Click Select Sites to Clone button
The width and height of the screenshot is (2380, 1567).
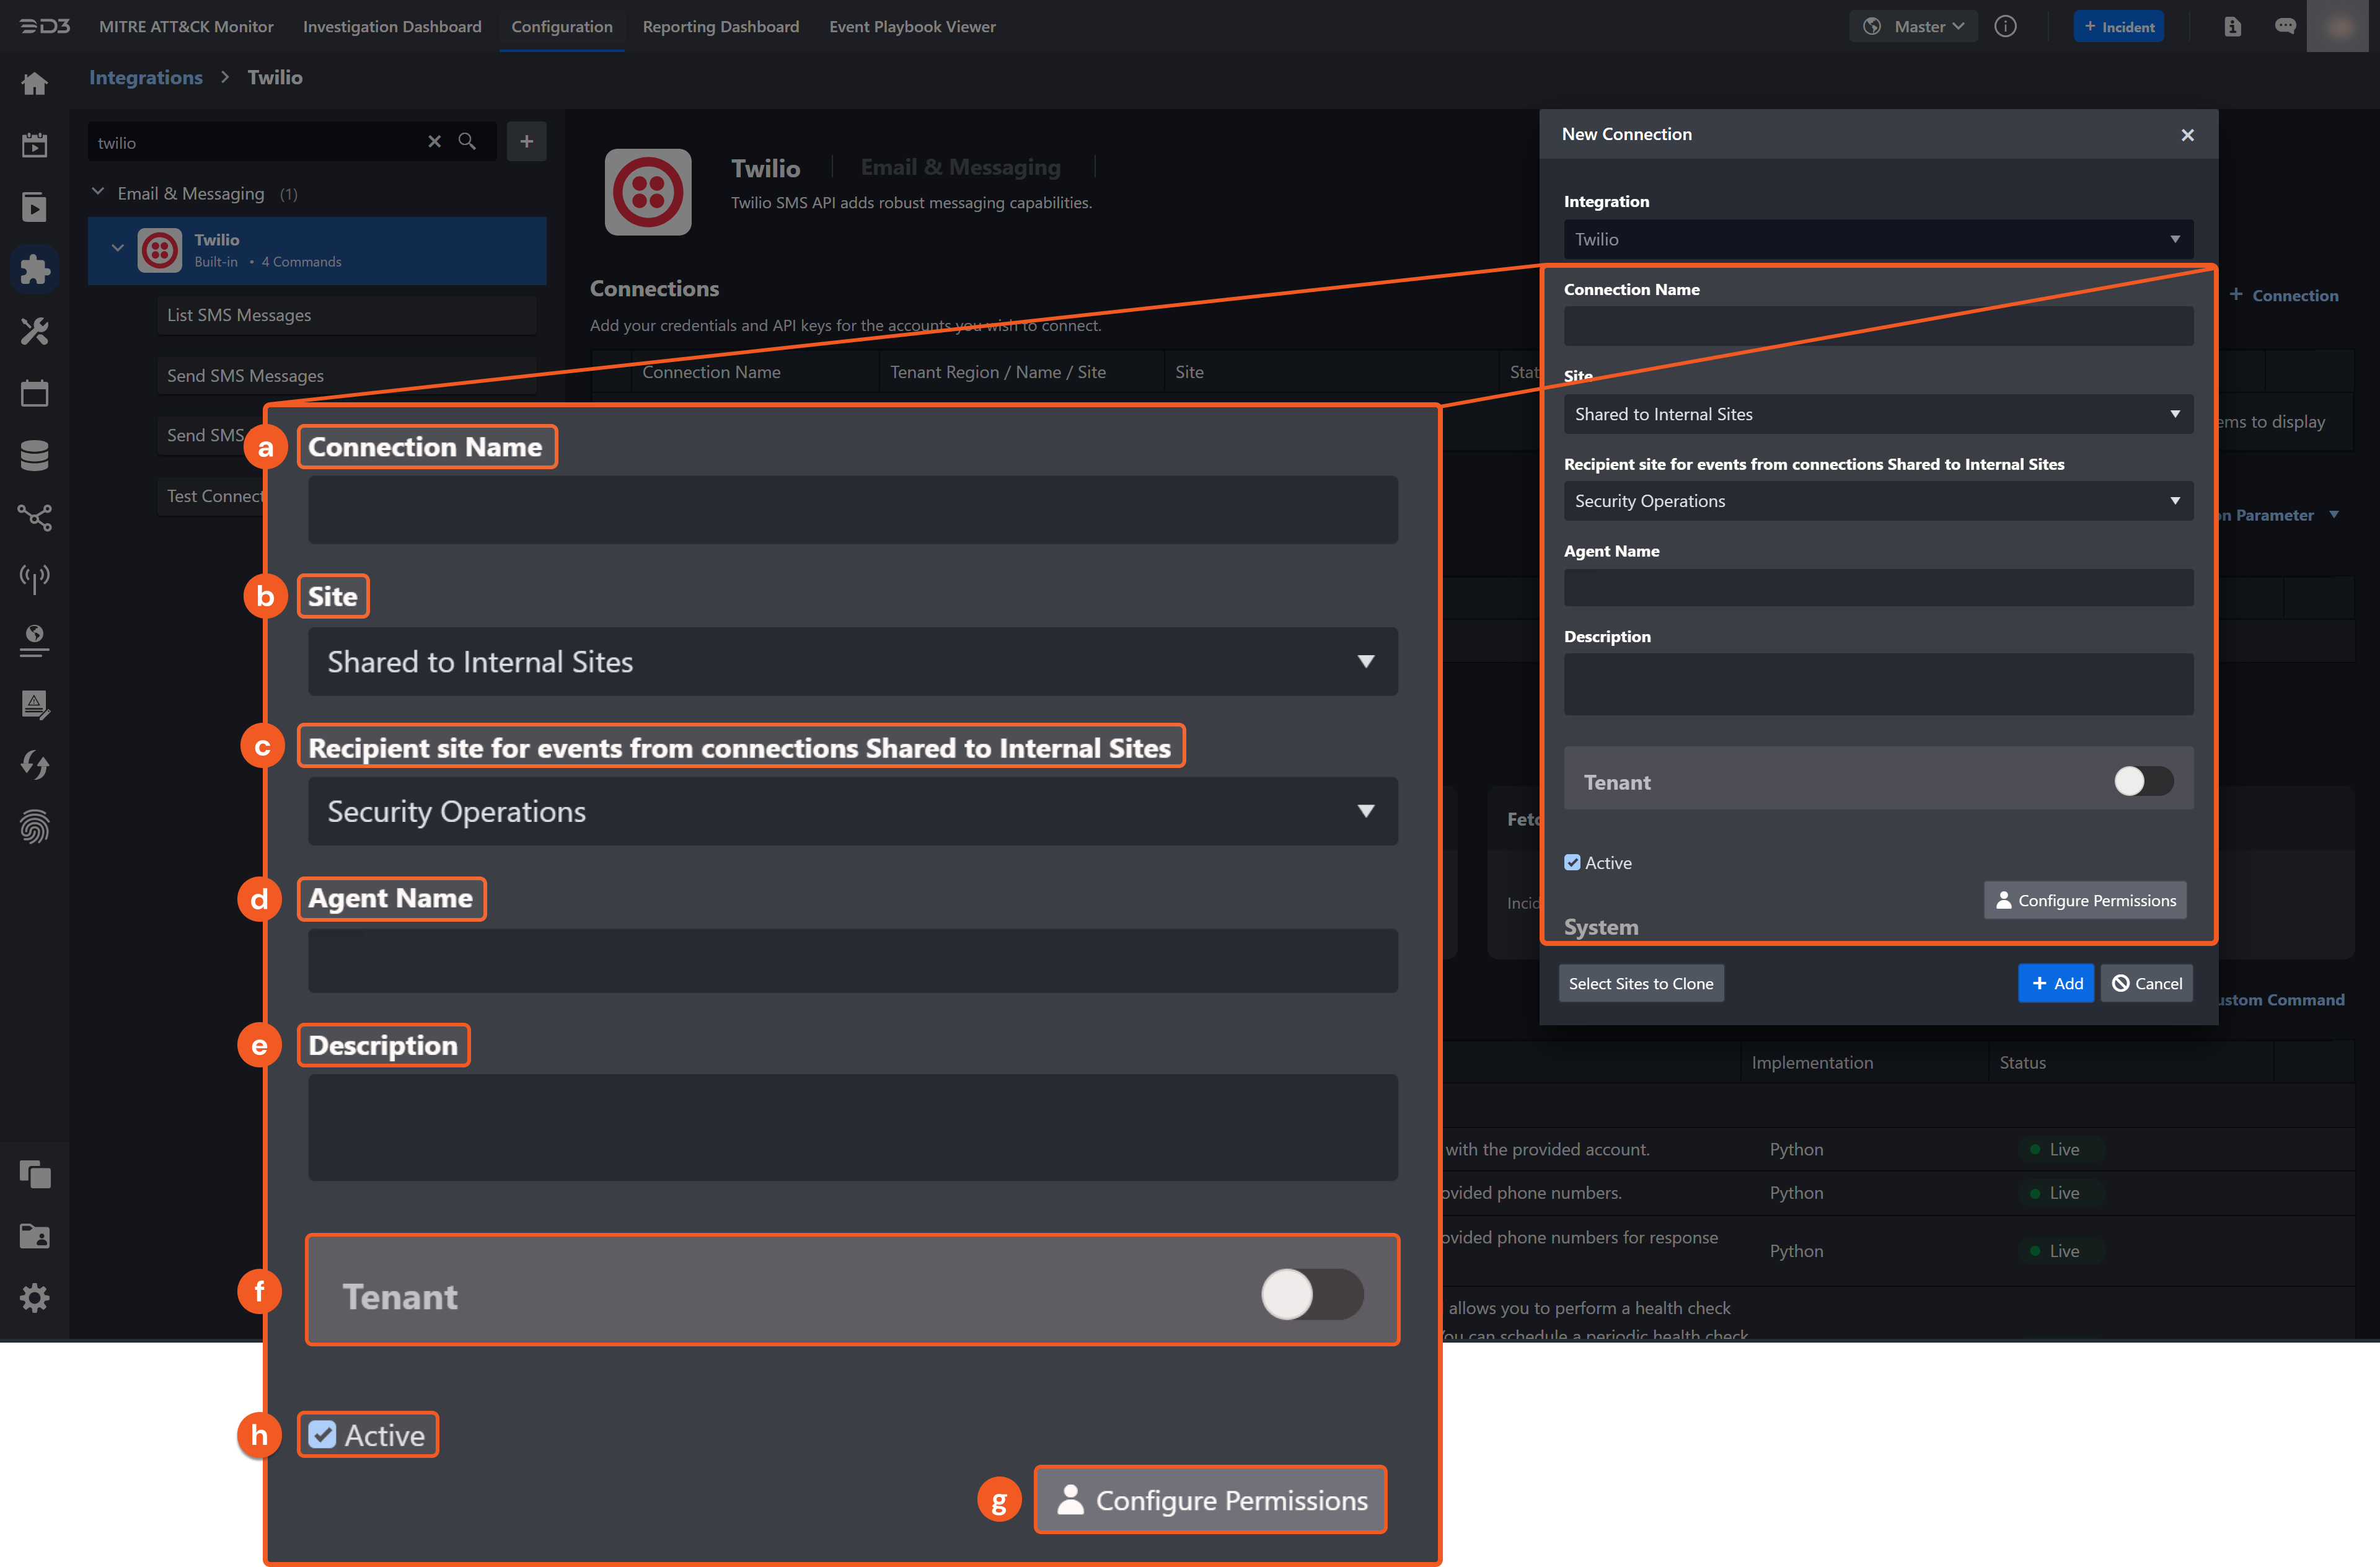pyautogui.click(x=1640, y=983)
